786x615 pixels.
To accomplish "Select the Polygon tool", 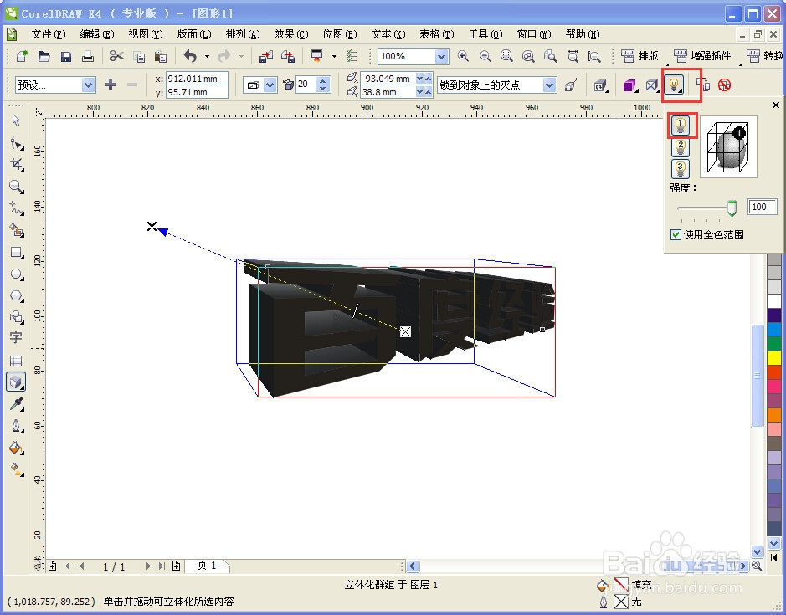I will click(16, 295).
